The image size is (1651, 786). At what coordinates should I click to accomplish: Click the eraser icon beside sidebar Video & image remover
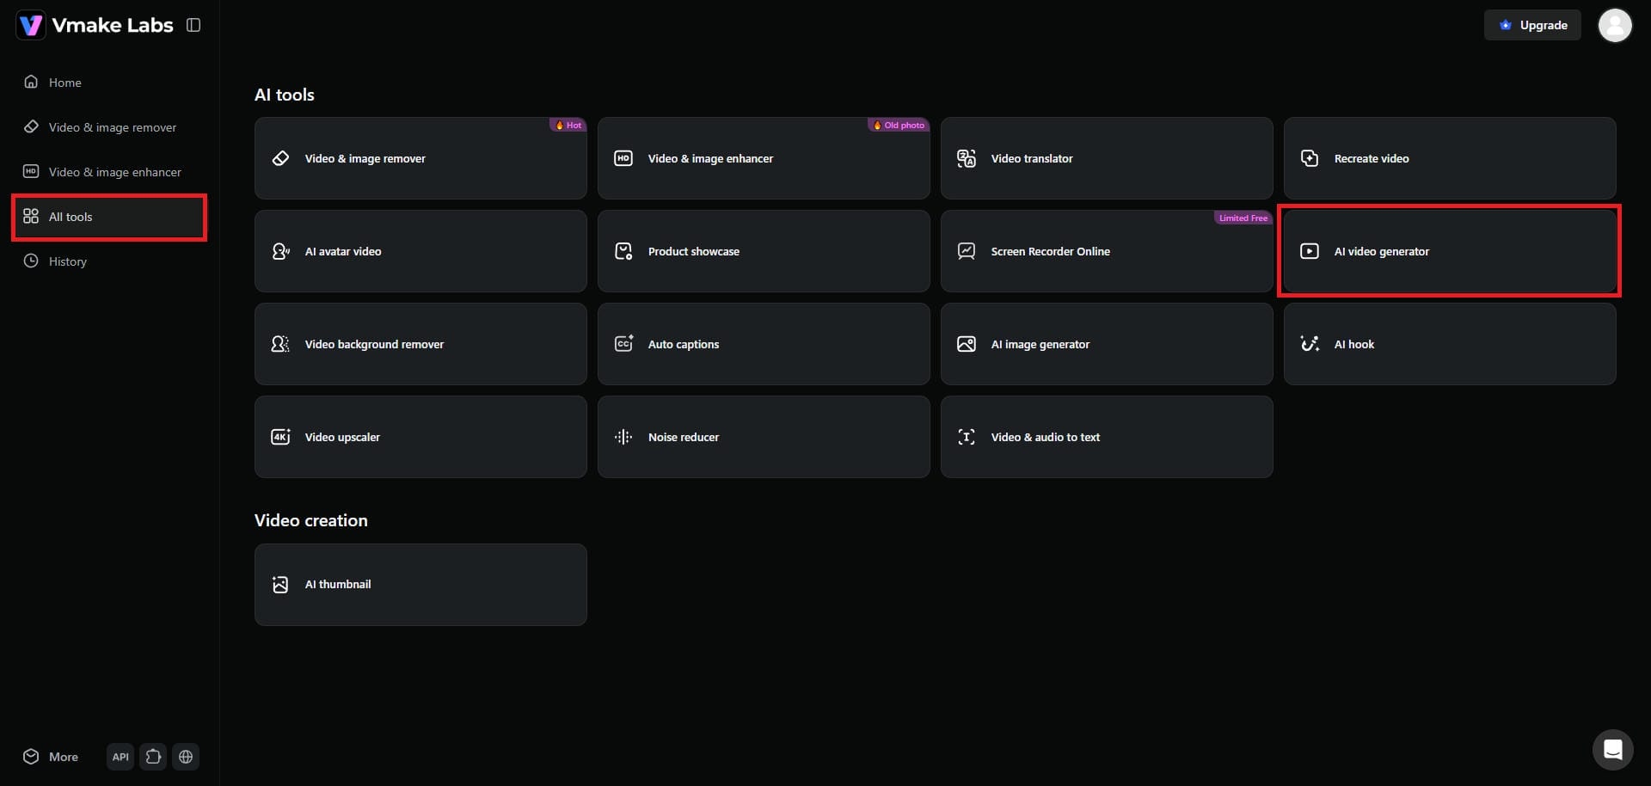(x=31, y=126)
